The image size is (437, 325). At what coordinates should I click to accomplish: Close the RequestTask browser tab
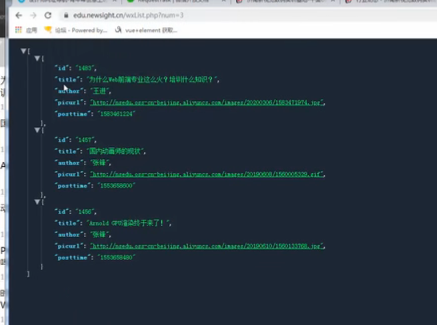click(223, 1)
